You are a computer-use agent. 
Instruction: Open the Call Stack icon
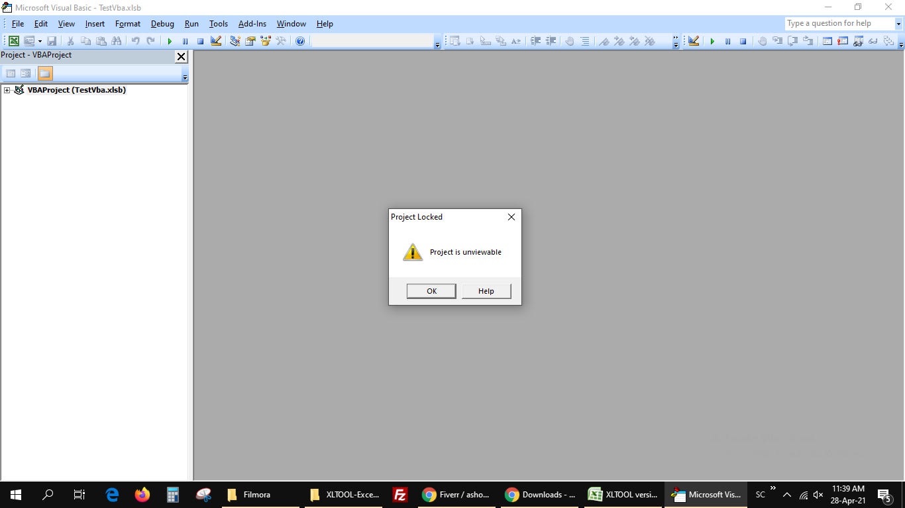pyautogui.click(x=888, y=41)
